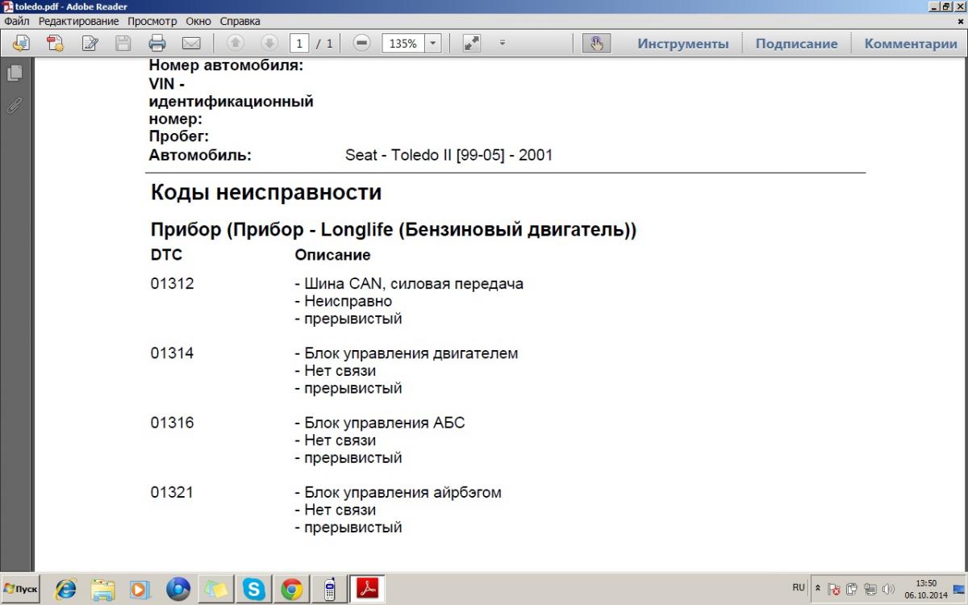Click DTC code 01314
The image size is (968, 605).
click(172, 353)
